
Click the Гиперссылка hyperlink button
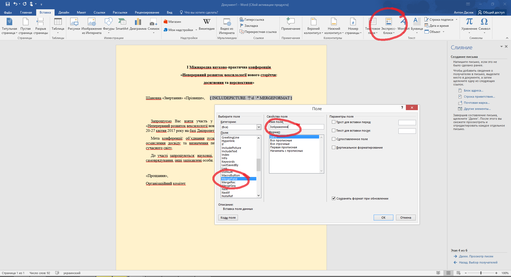click(x=252, y=20)
